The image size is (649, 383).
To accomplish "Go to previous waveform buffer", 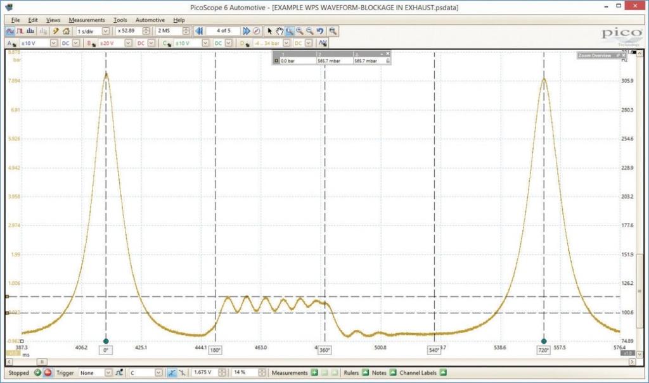I will pos(199,31).
